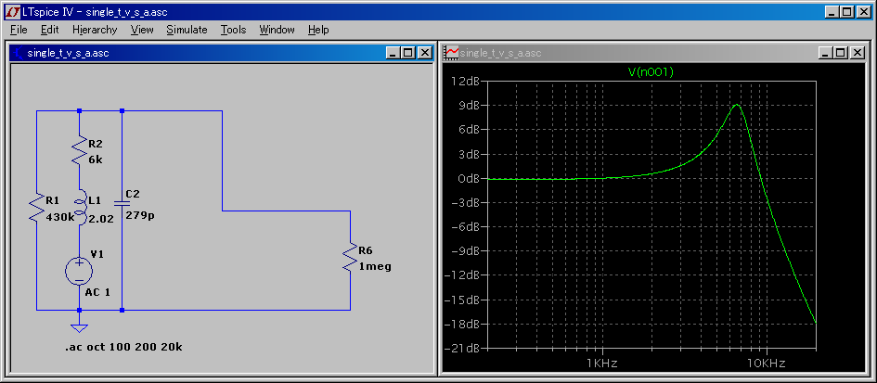Select voltage source V1 symbol

(80, 272)
